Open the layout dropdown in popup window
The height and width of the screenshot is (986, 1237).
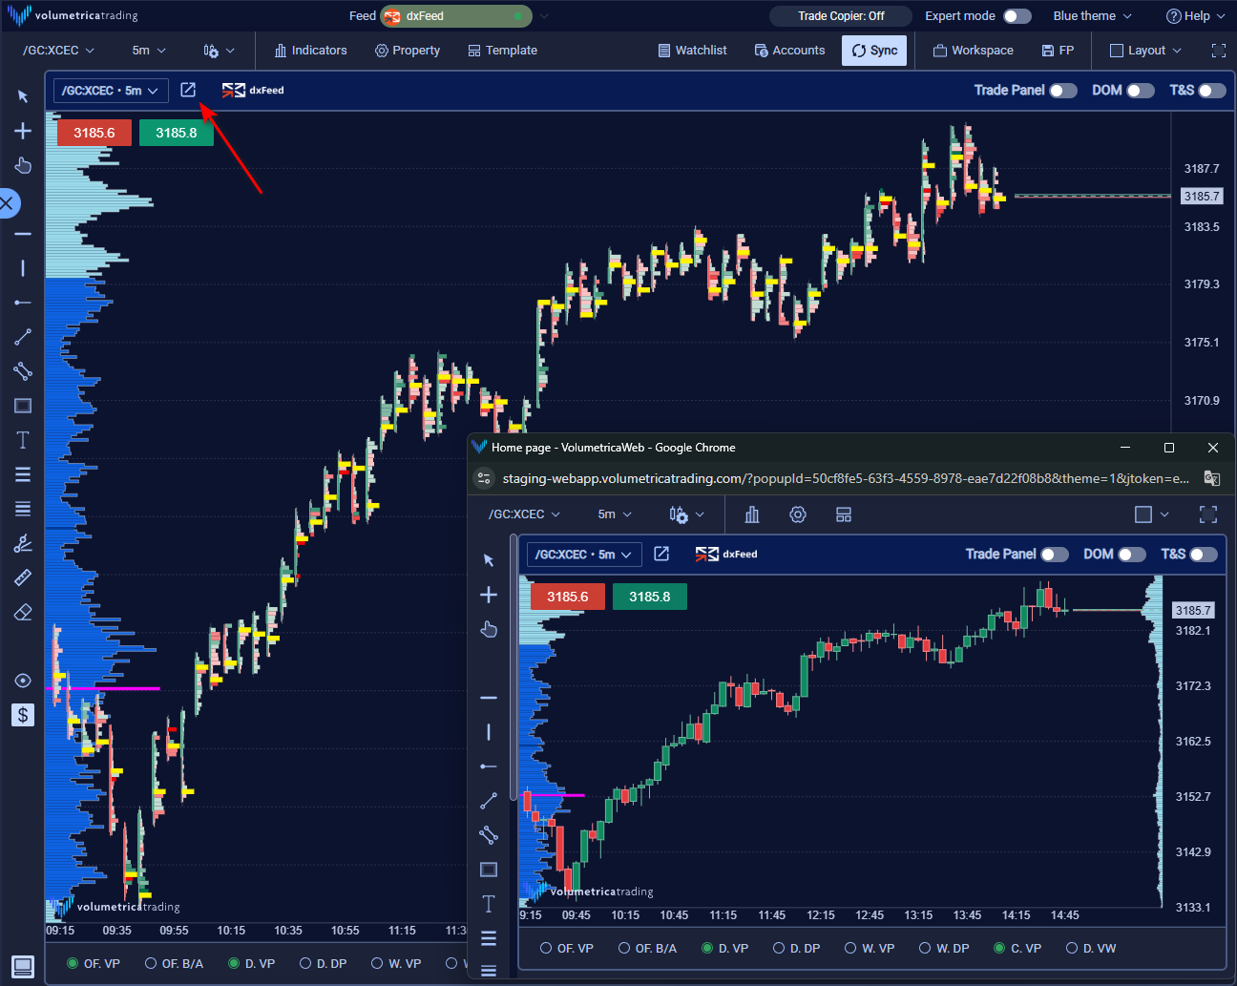click(x=1152, y=514)
